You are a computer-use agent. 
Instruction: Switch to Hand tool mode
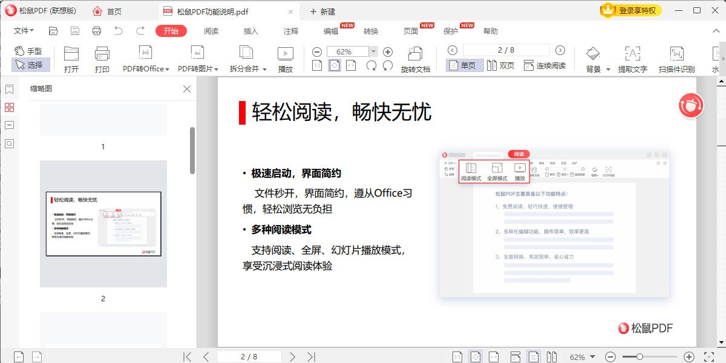click(28, 51)
